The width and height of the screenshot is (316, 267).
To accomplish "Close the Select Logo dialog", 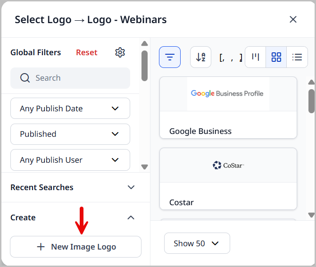I will tap(293, 19).
